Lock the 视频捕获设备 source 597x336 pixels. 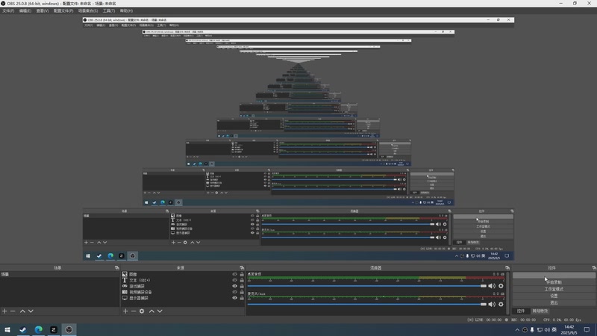coord(241,292)
